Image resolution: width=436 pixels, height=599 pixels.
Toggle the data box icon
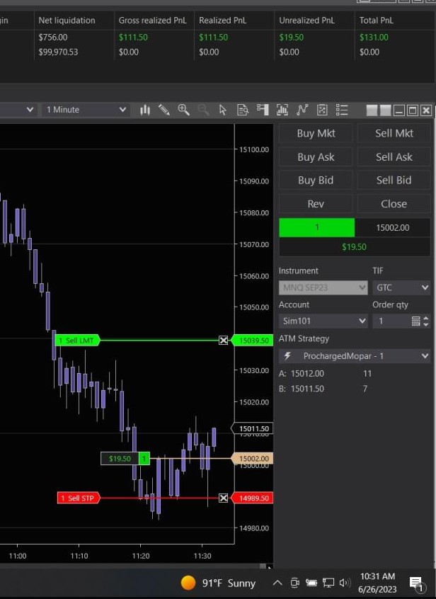point(243,110)
